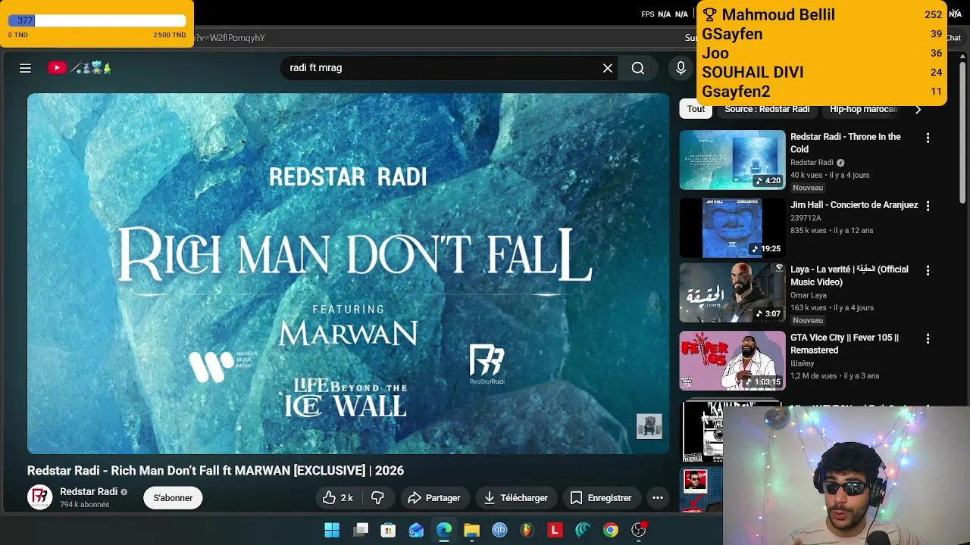
Task: Open Google Chrome from the taskbar
Action: pos(611,531)
